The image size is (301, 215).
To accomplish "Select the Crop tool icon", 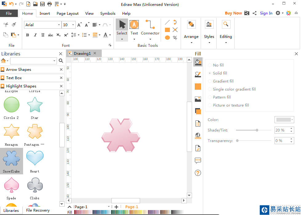I will coord(175,38).
